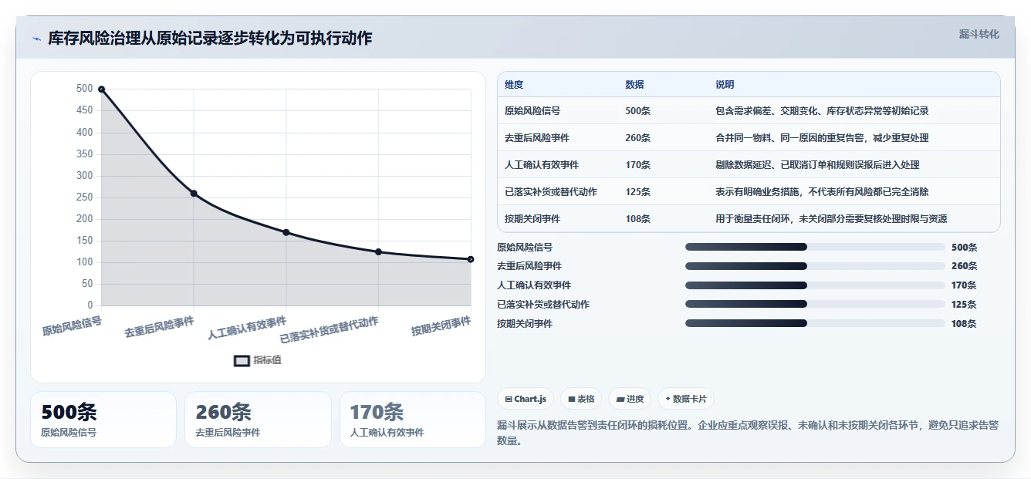
Task: Click the 500 y-axis label
Action: click(x=84, y=89)
